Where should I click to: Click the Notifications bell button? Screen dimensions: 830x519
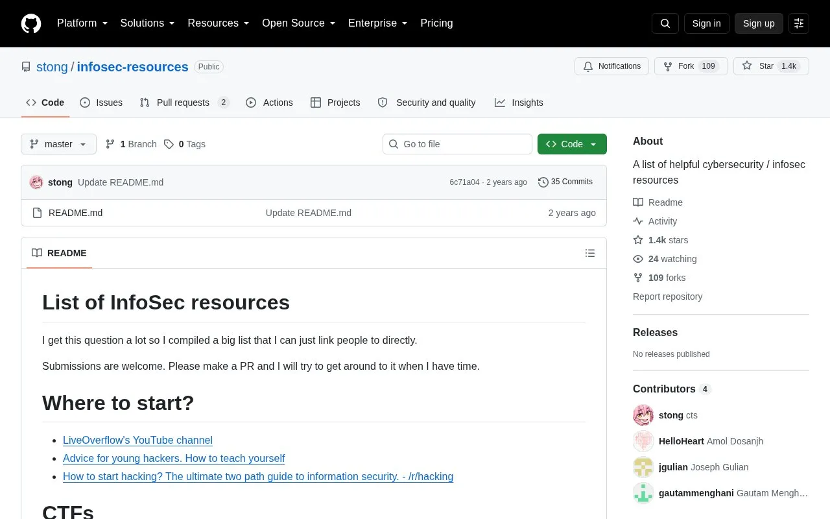(x=611, y=66)
